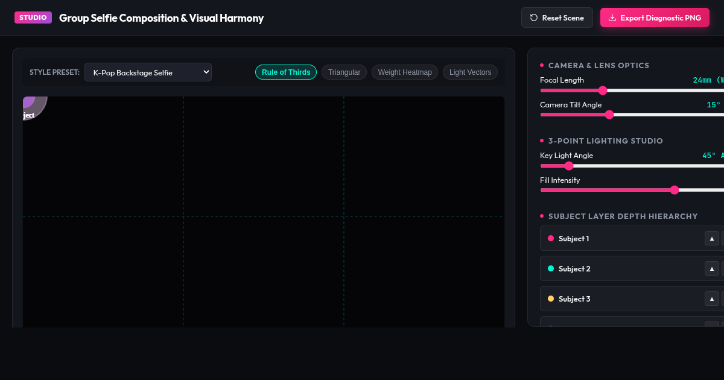Click the Subject Layer Depth Hierarchy heading
The height and width of the screenshot is (380, 724).
(x=623, y=216)
